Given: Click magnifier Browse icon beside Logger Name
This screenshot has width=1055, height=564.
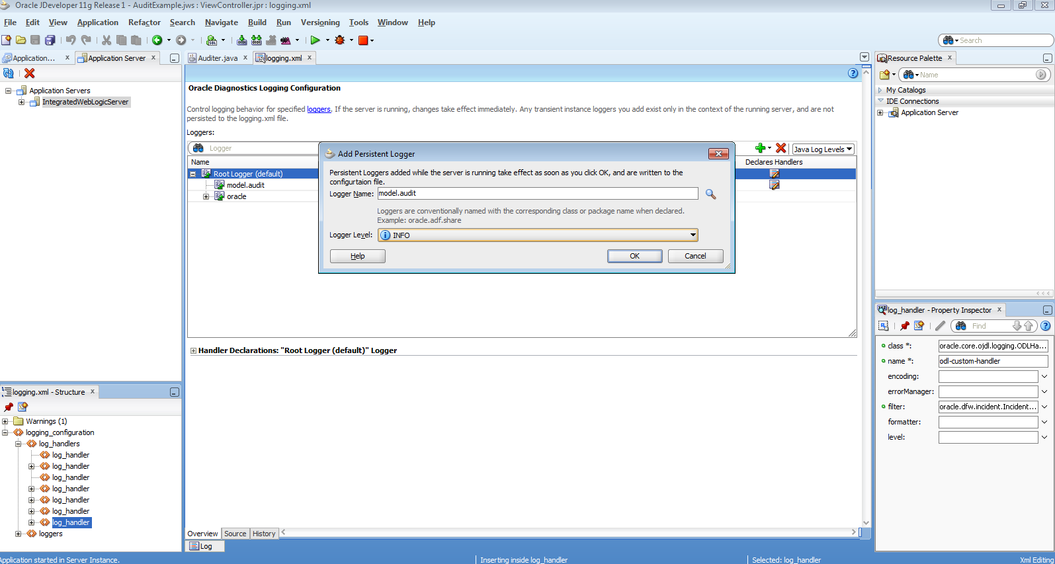Looking at the screenshot, I should tap(711, 194).
